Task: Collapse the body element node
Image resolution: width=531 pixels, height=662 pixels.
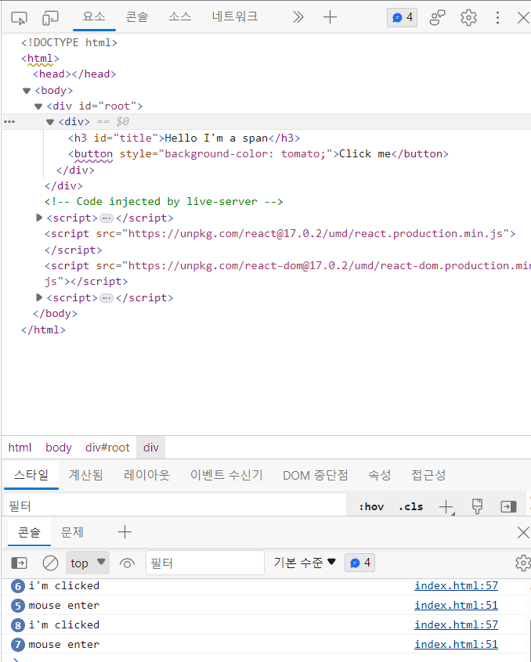Action: tap(27, 90)
